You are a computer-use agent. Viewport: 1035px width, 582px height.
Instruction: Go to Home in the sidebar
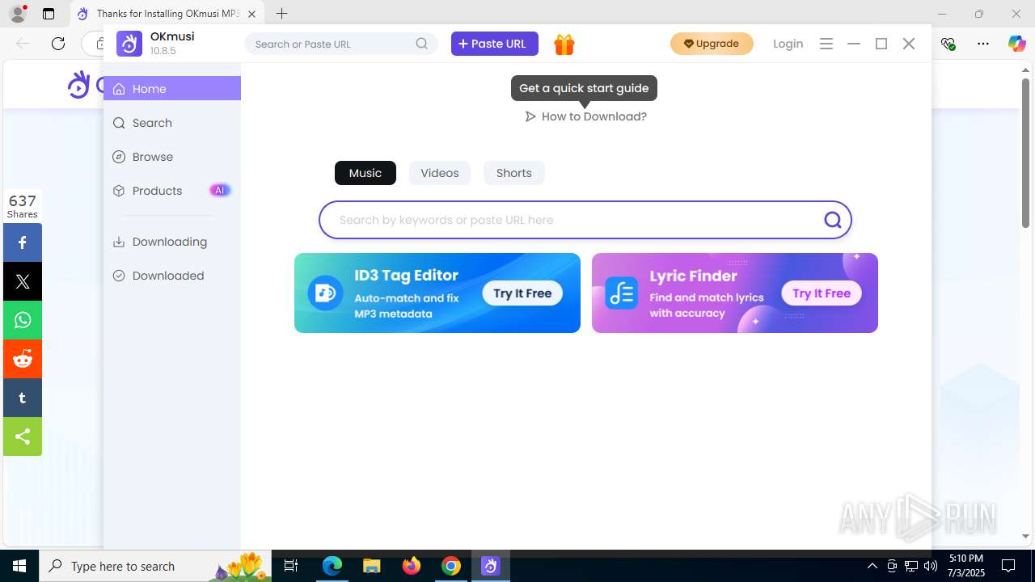point(172,89)
